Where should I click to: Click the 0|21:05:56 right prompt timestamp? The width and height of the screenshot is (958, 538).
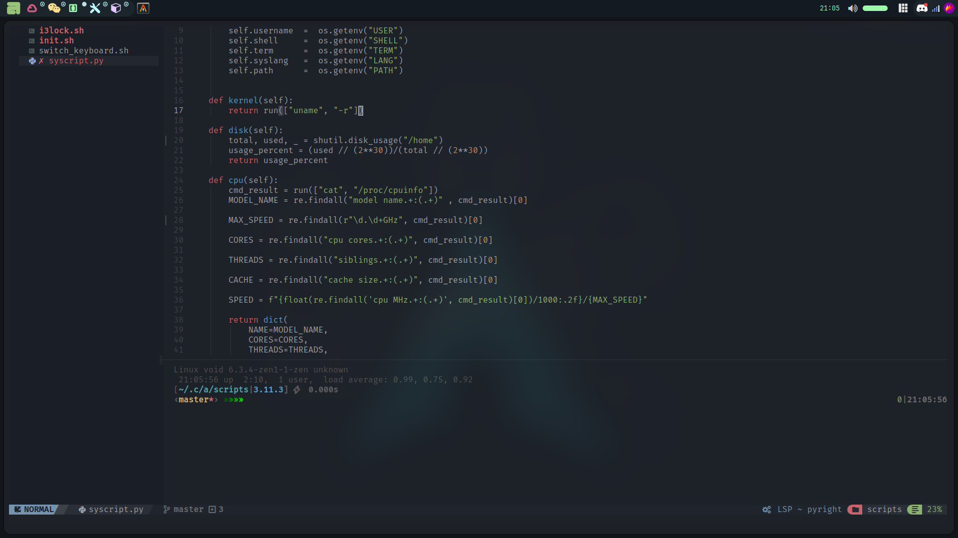click(x=922, y=399)
